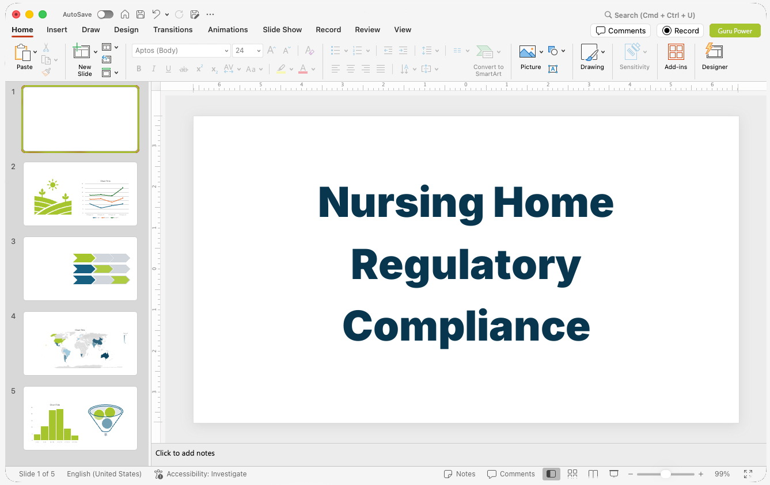Click the Record button at top right
The height and width of the screenshot is (485, 770).
680,30
